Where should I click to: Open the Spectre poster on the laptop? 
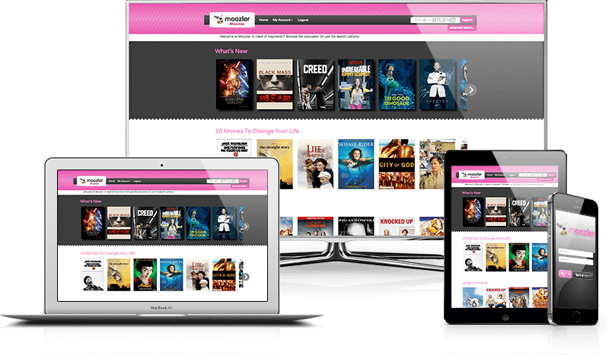224,223
